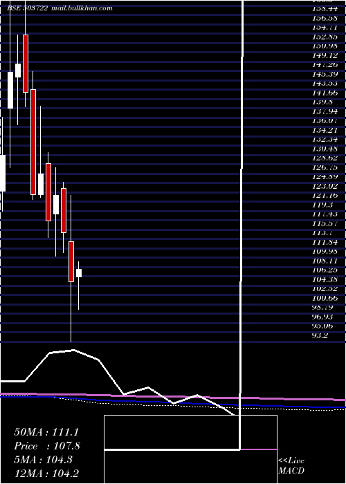346x484 pixels.
Task: Select the 119.3 price axis label
Action: point(322,205)
